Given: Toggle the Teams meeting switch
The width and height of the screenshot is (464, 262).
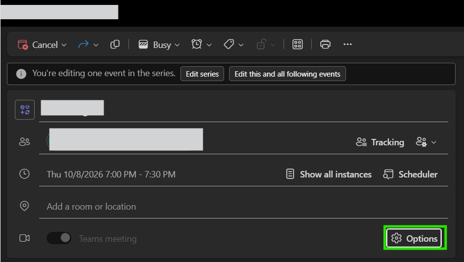Looking at the screenshot, I should pos(59,238).
